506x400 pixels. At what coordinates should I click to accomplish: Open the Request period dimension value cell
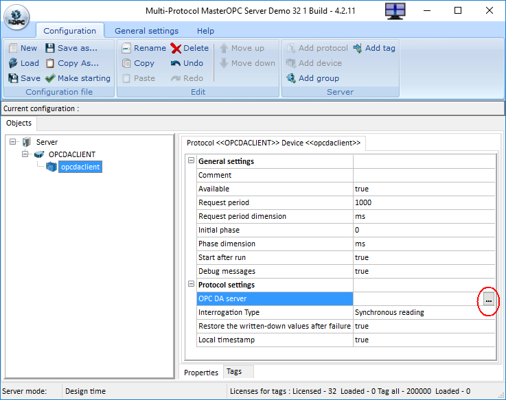(424, 216)
